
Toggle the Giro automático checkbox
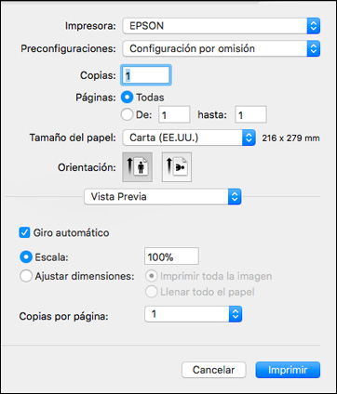tap(24, 232)
